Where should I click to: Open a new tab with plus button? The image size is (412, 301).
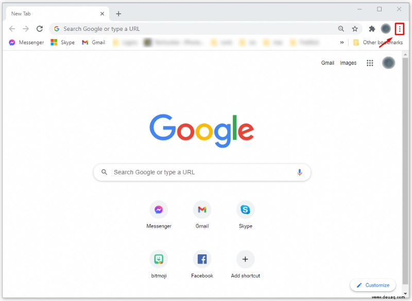(x=118, y=14)
